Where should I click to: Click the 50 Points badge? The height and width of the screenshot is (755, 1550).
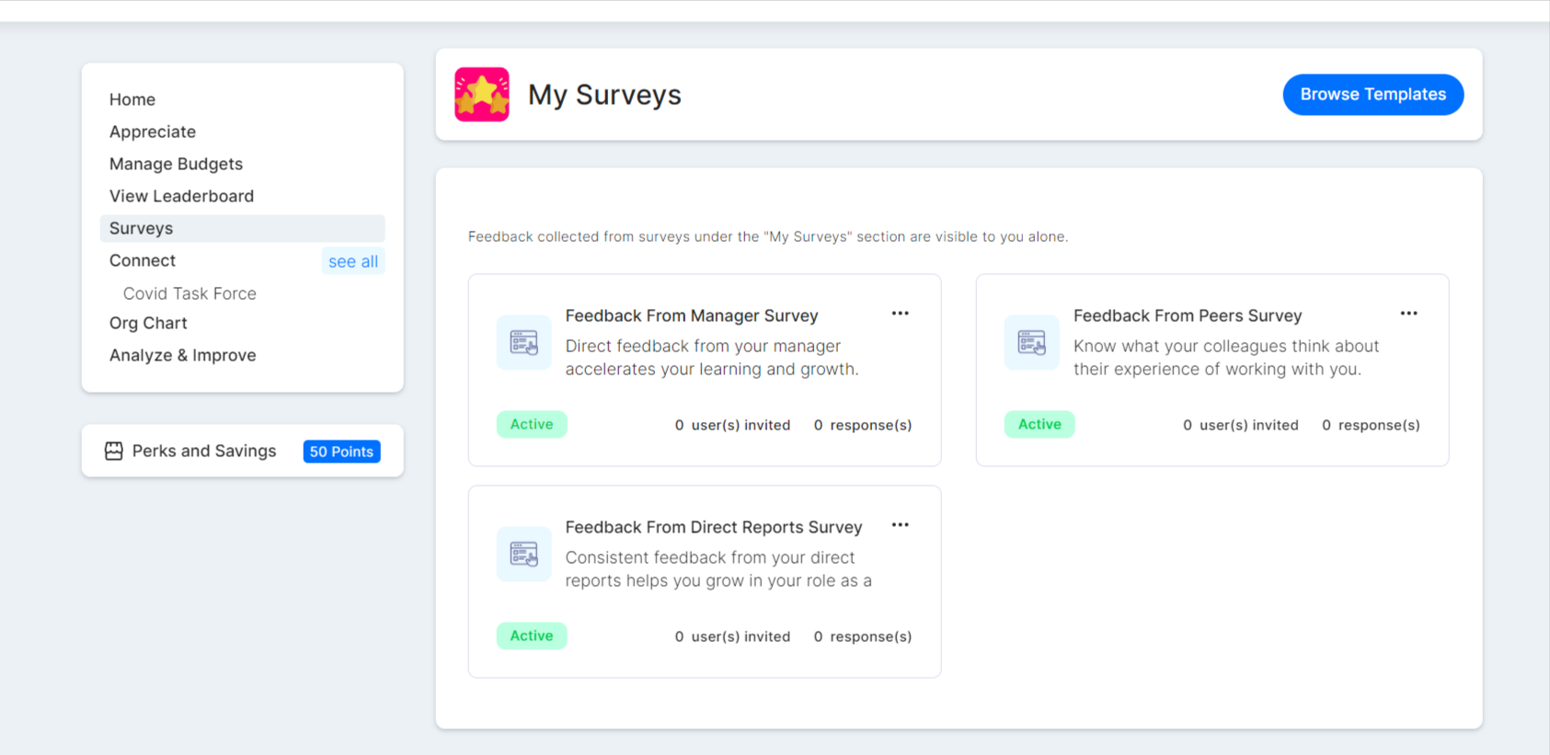pos(341,452)
